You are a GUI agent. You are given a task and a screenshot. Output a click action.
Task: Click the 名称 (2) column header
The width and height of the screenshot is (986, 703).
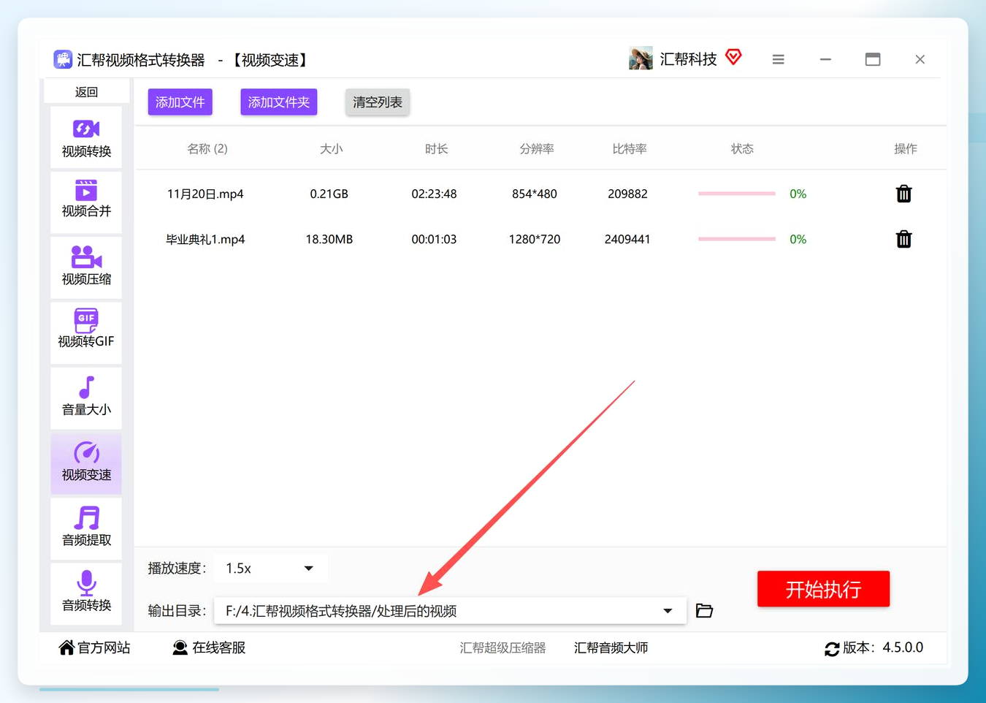207,148
